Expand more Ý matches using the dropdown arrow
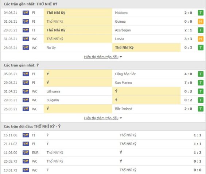206x174 pixels. click(x=121, y=118)
